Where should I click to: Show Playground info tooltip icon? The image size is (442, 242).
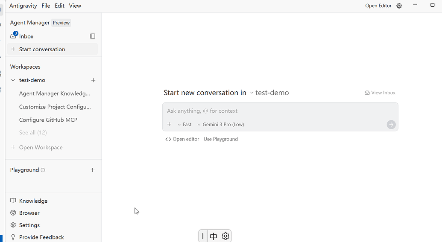pos(43,170)
